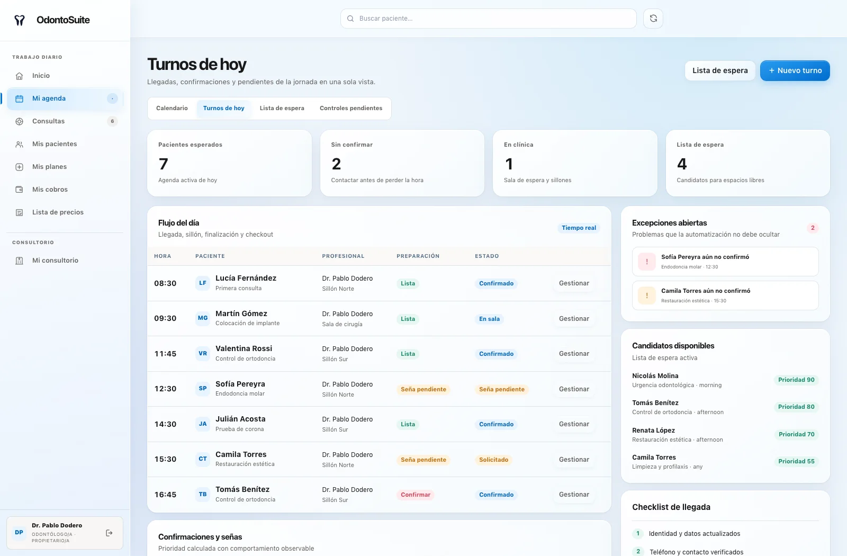
Task: Click the refresh icon next to search
Action: point(653,19)
